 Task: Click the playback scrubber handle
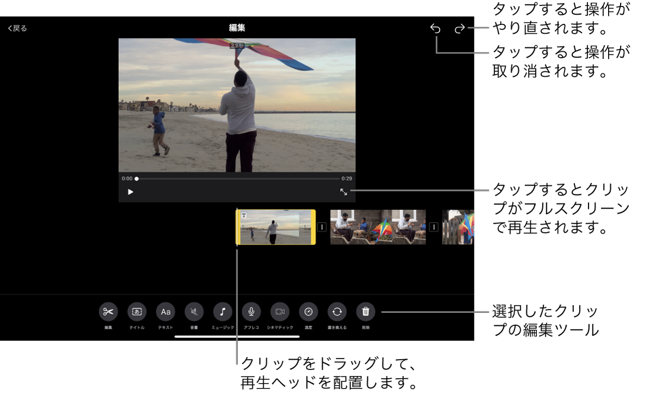137,178
